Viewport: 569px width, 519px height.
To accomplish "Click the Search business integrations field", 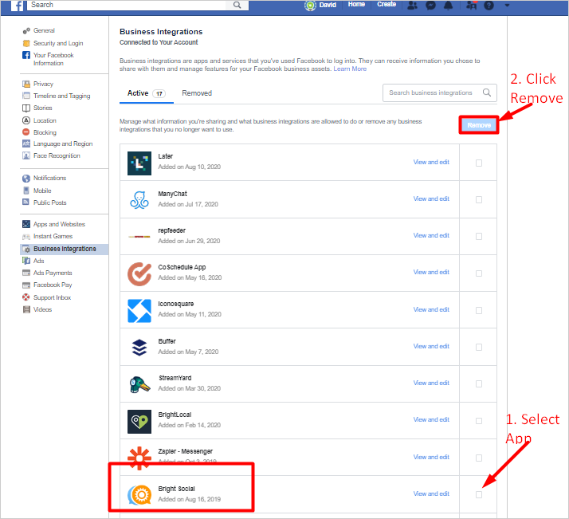I will [431, 92].
